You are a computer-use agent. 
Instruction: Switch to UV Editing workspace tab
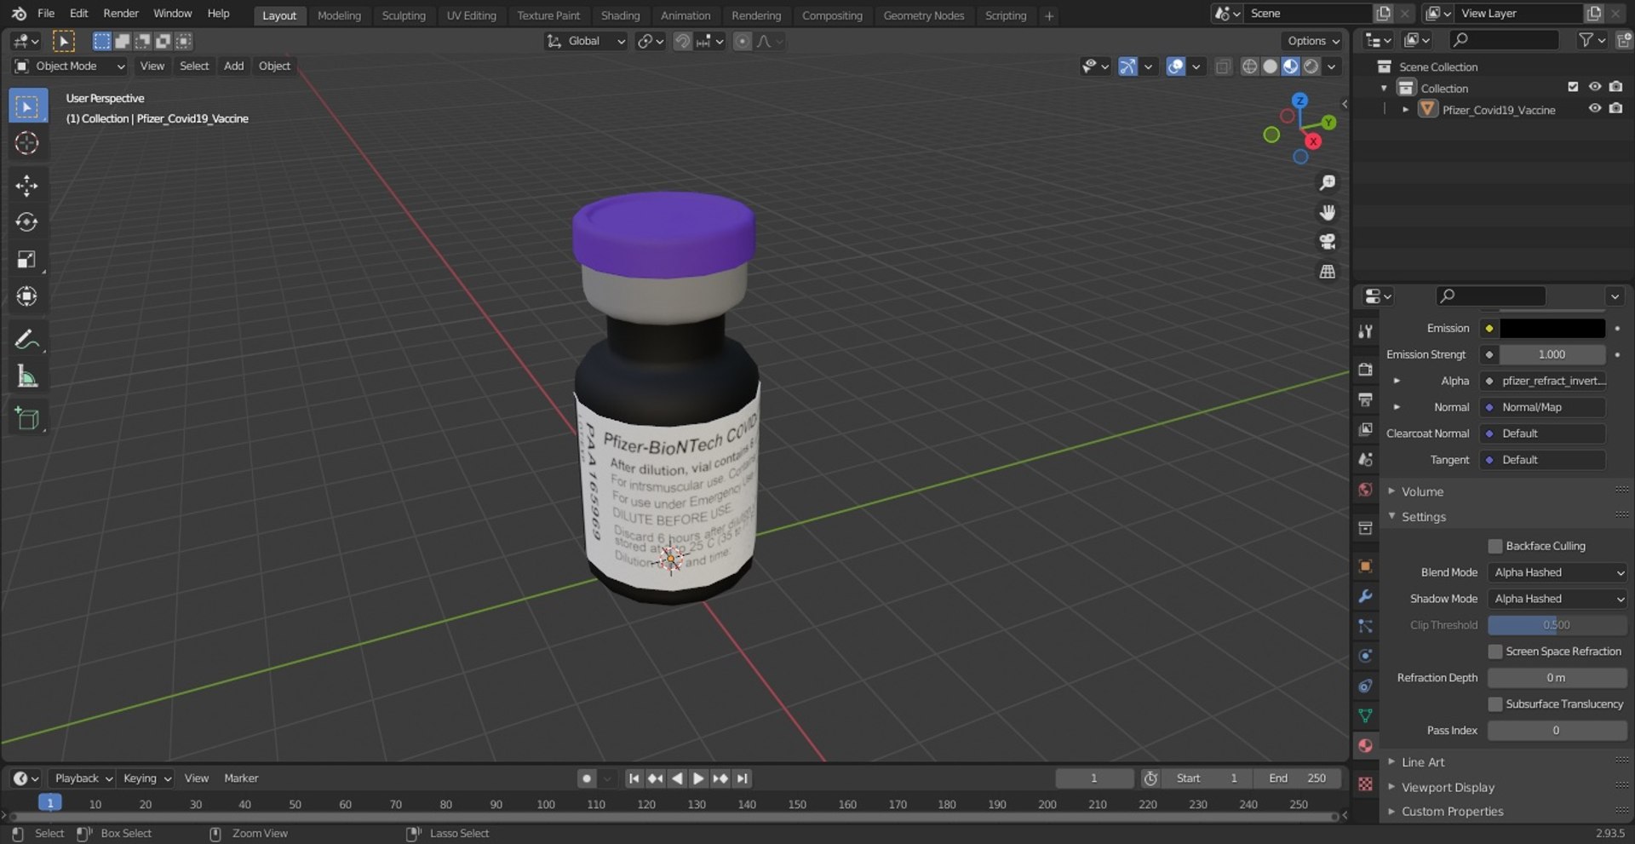[471, 15]
